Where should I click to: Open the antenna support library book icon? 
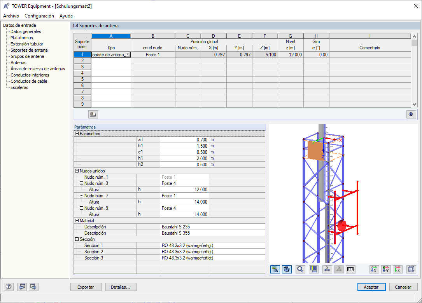coord(93,114)
